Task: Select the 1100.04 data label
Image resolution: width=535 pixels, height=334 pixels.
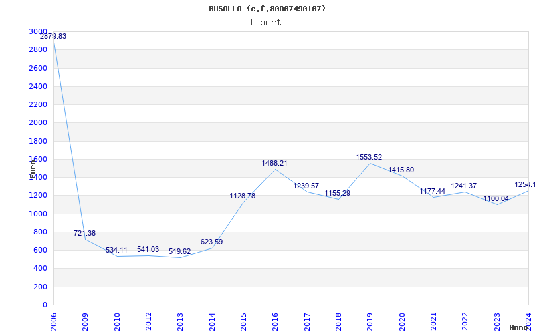Action: click(x=496, y=198)
